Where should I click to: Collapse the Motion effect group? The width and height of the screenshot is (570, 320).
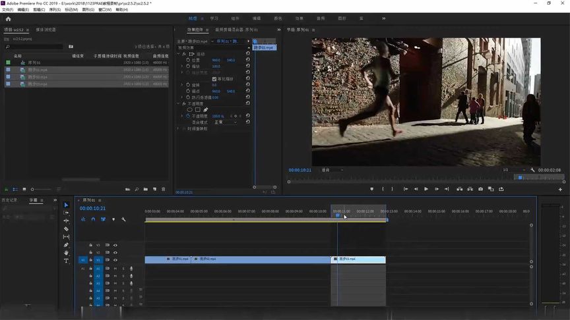pyautogui.click(x=179, y=54)
